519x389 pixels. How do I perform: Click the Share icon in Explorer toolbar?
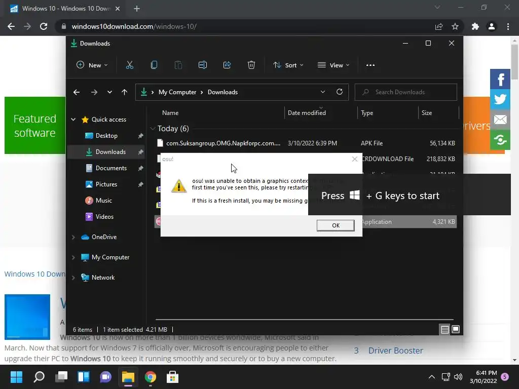(227, 65)
